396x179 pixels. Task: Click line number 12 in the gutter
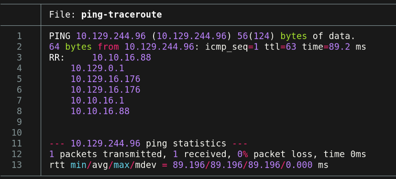click(17, 154)
